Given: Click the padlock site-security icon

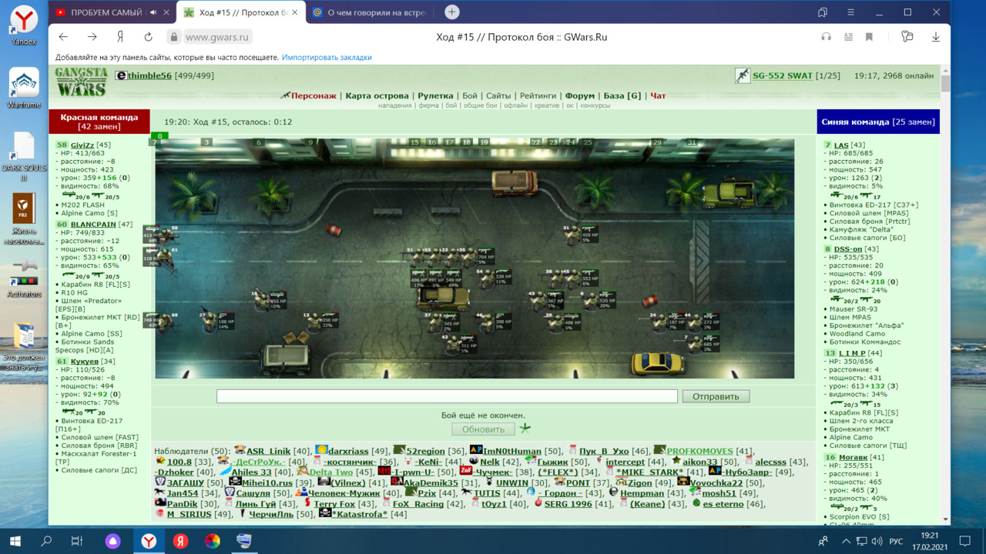Looking at the screenshot, I should 174,37.
